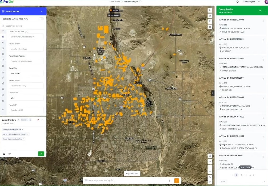
Task: Click the Parcel County input field
Action: tap(26, 86)
